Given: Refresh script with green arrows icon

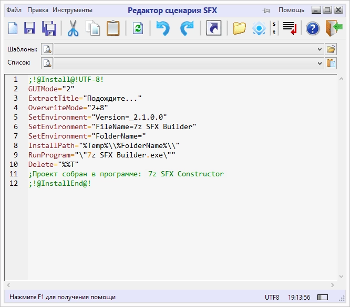Looking at the screenshot, I should [138, 28].
